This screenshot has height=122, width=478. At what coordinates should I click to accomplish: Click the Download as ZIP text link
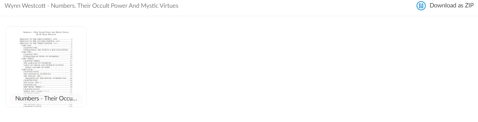coord(452,5)
